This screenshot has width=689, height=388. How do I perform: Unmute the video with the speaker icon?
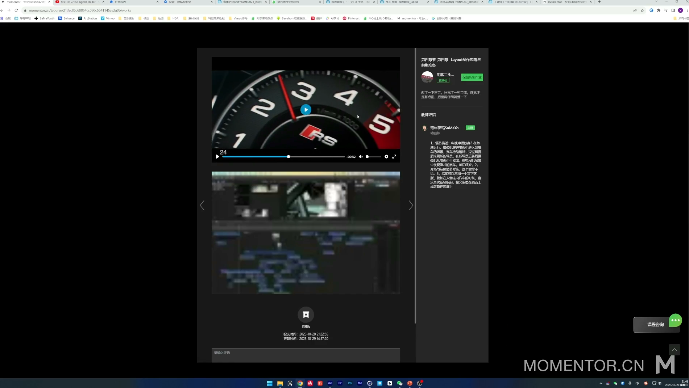coord(361,157)
